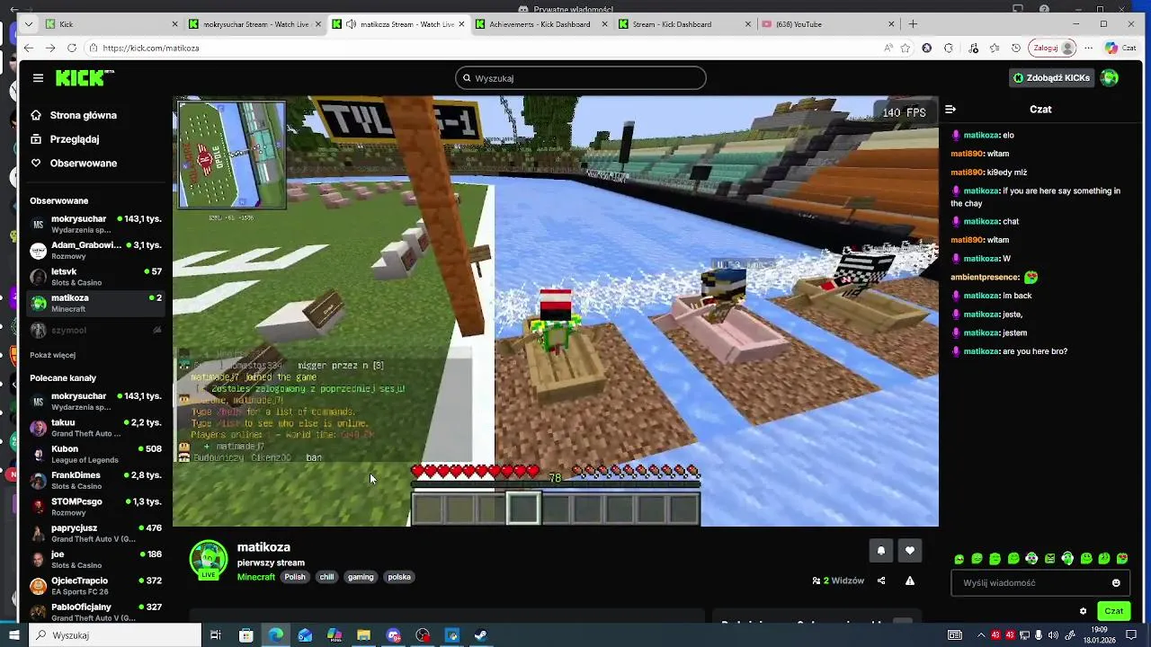Switch to Stream - Kick Dashboard tab
The width and height of the screenshot is (1151, 647).
[686, 24]
